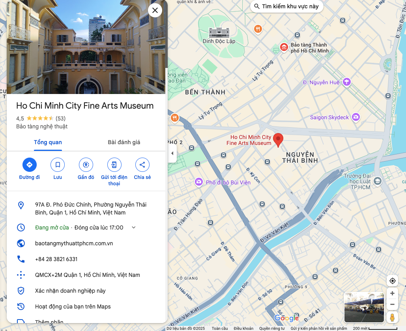
Task: Show your location with the target icon
Action: 393,281
